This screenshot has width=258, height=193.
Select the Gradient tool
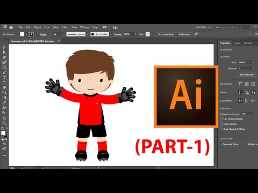tap(4, 98)
